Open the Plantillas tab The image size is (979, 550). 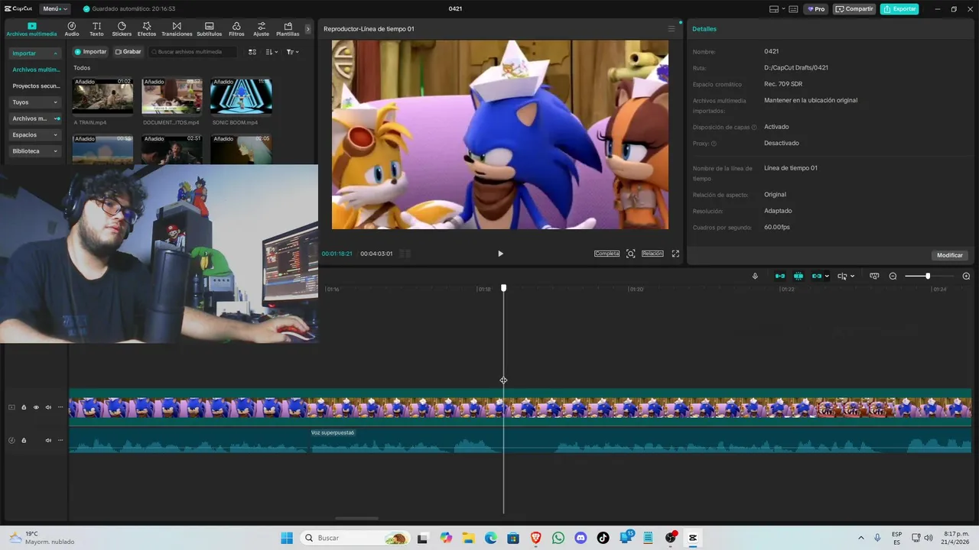click(288, 29)
